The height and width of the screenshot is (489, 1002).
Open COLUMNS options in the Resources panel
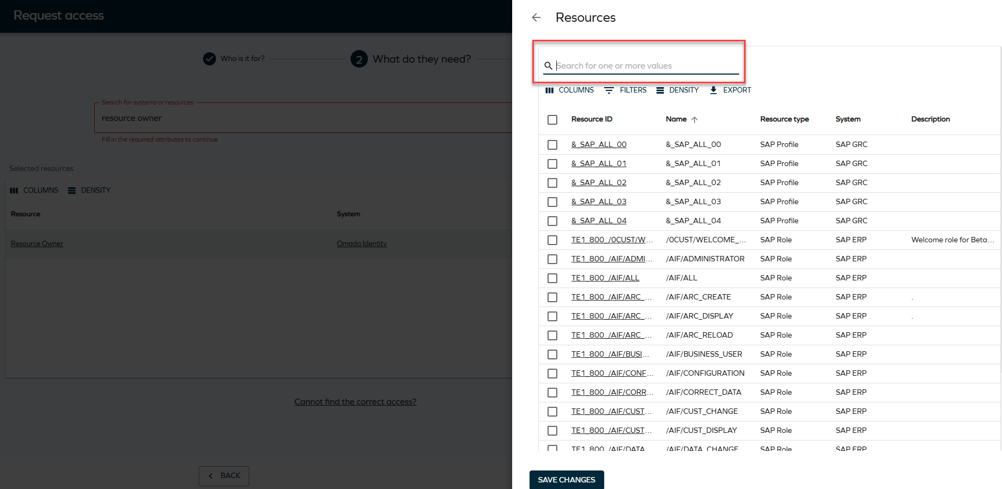tap(569, 90)
